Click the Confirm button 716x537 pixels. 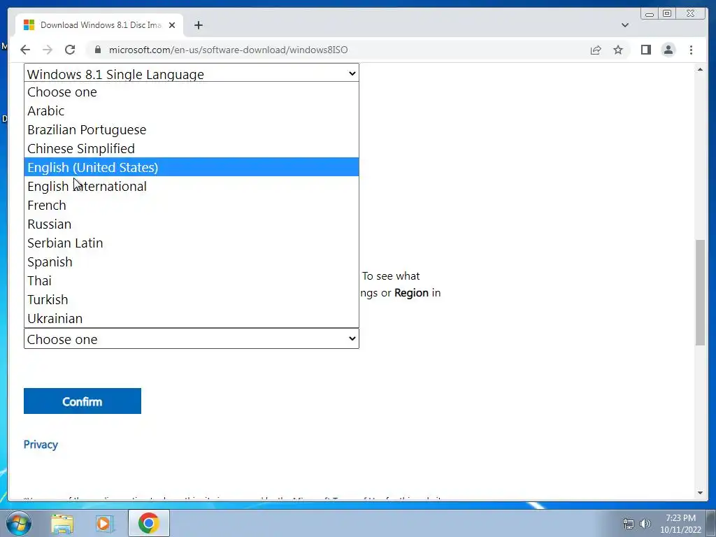(x=83, y=401)
